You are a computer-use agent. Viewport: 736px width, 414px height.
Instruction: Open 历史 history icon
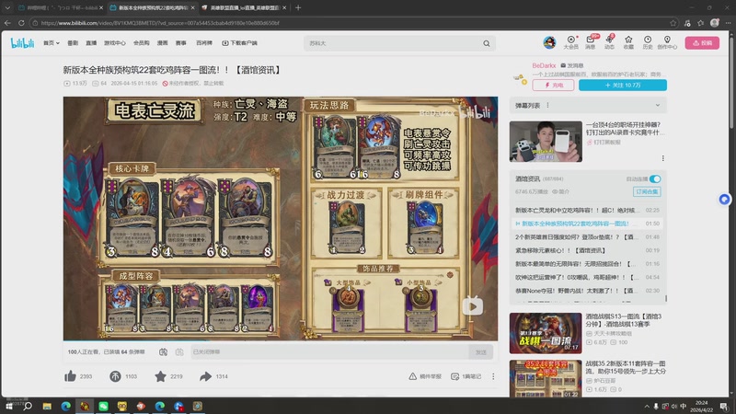click(x=648, y=42)
